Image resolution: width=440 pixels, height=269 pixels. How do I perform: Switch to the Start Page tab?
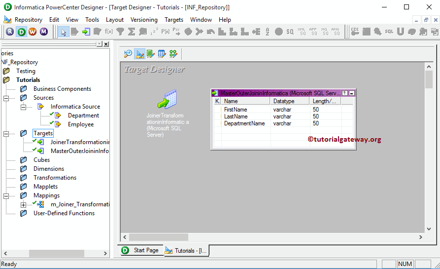pos(141,250)
